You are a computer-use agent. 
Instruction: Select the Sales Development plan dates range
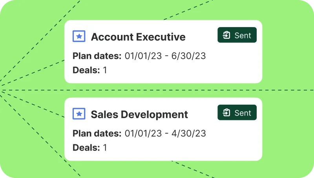click(165, 133)
